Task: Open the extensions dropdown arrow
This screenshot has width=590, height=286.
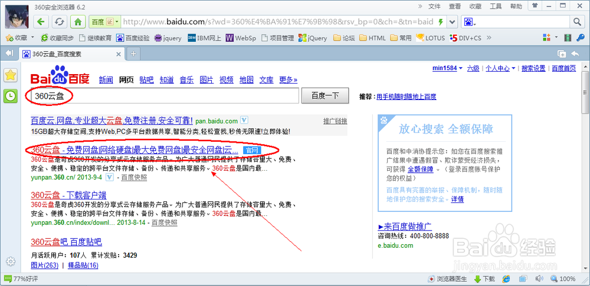Action: [556, 38]
